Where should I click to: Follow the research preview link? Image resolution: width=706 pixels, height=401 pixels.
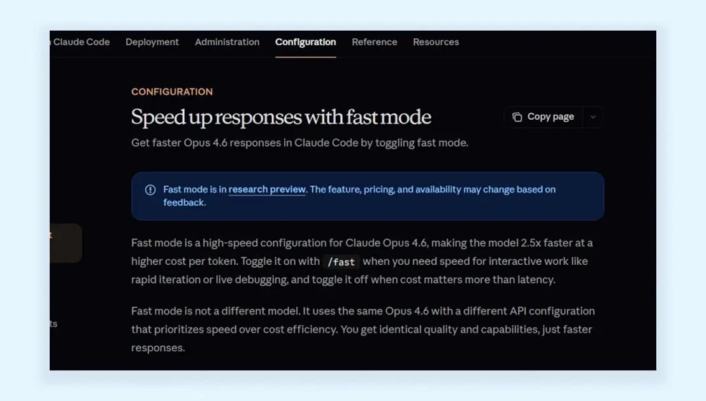pos(267,189)
